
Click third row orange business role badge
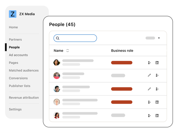[122, 89]
